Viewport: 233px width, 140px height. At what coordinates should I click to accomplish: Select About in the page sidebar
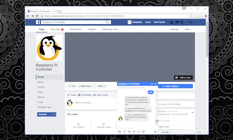click(x=40, y=82)
